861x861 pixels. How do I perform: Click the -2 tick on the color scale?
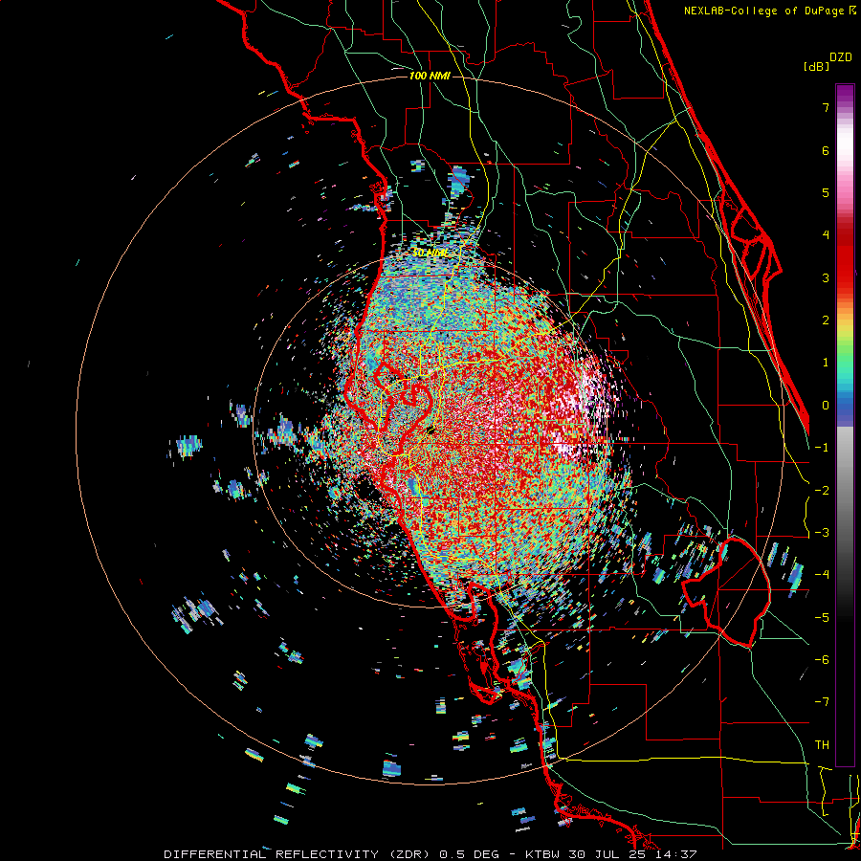pyautogui.click(x=822, y=491)
